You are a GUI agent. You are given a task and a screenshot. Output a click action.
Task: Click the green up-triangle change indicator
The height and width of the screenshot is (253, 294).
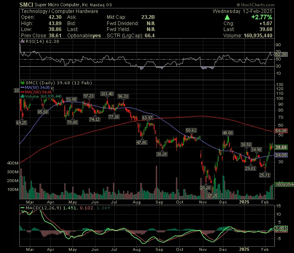pyautogui.click(x=227, y=18)
